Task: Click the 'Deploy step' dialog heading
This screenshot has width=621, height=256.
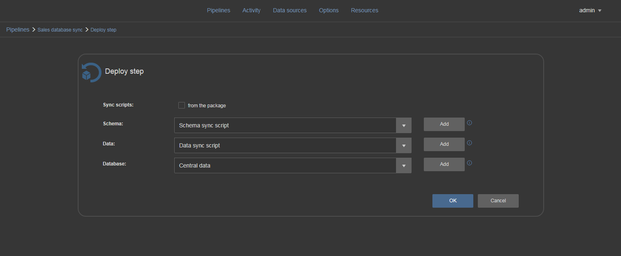Action: pos(124,71)
